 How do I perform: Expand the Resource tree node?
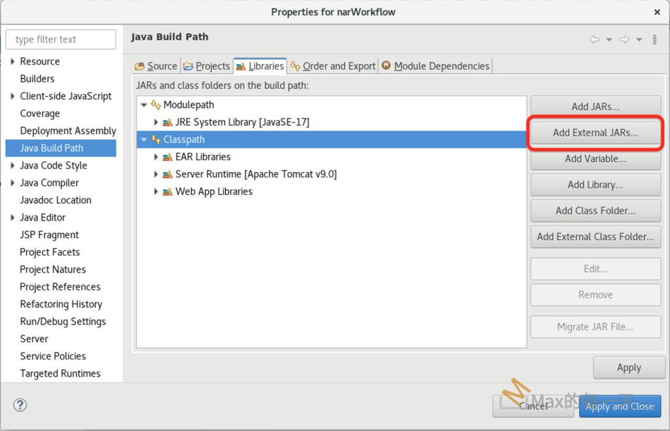pyautogui.click(x=13, y=61)
